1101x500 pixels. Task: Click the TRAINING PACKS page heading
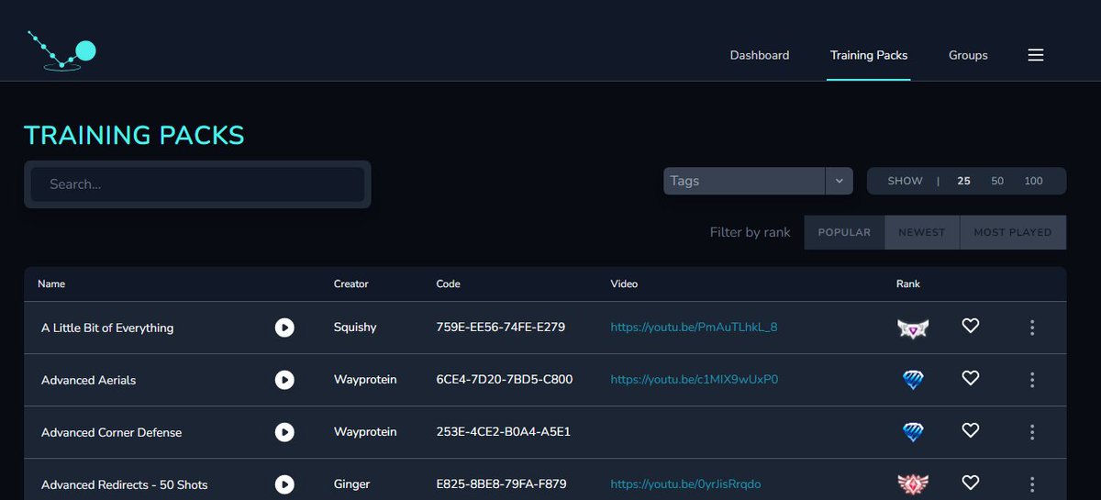click(x=134, y=136)
